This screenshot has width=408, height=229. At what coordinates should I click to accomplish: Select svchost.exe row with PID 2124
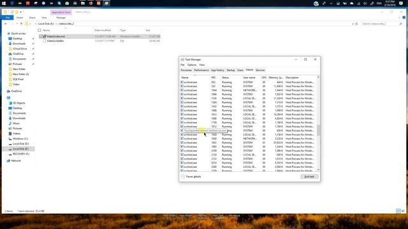(247, 155)
